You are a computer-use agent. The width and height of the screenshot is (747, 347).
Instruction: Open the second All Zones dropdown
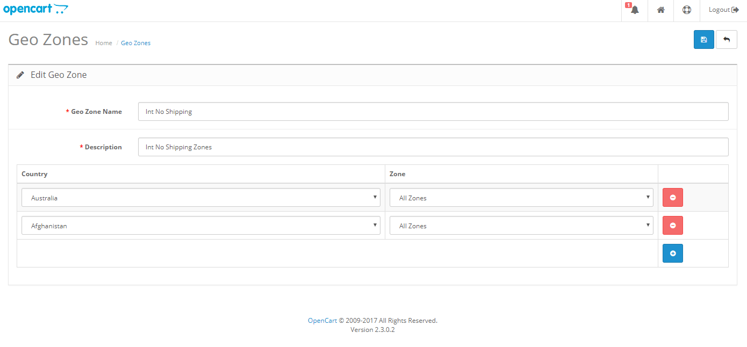click(521, 225)
